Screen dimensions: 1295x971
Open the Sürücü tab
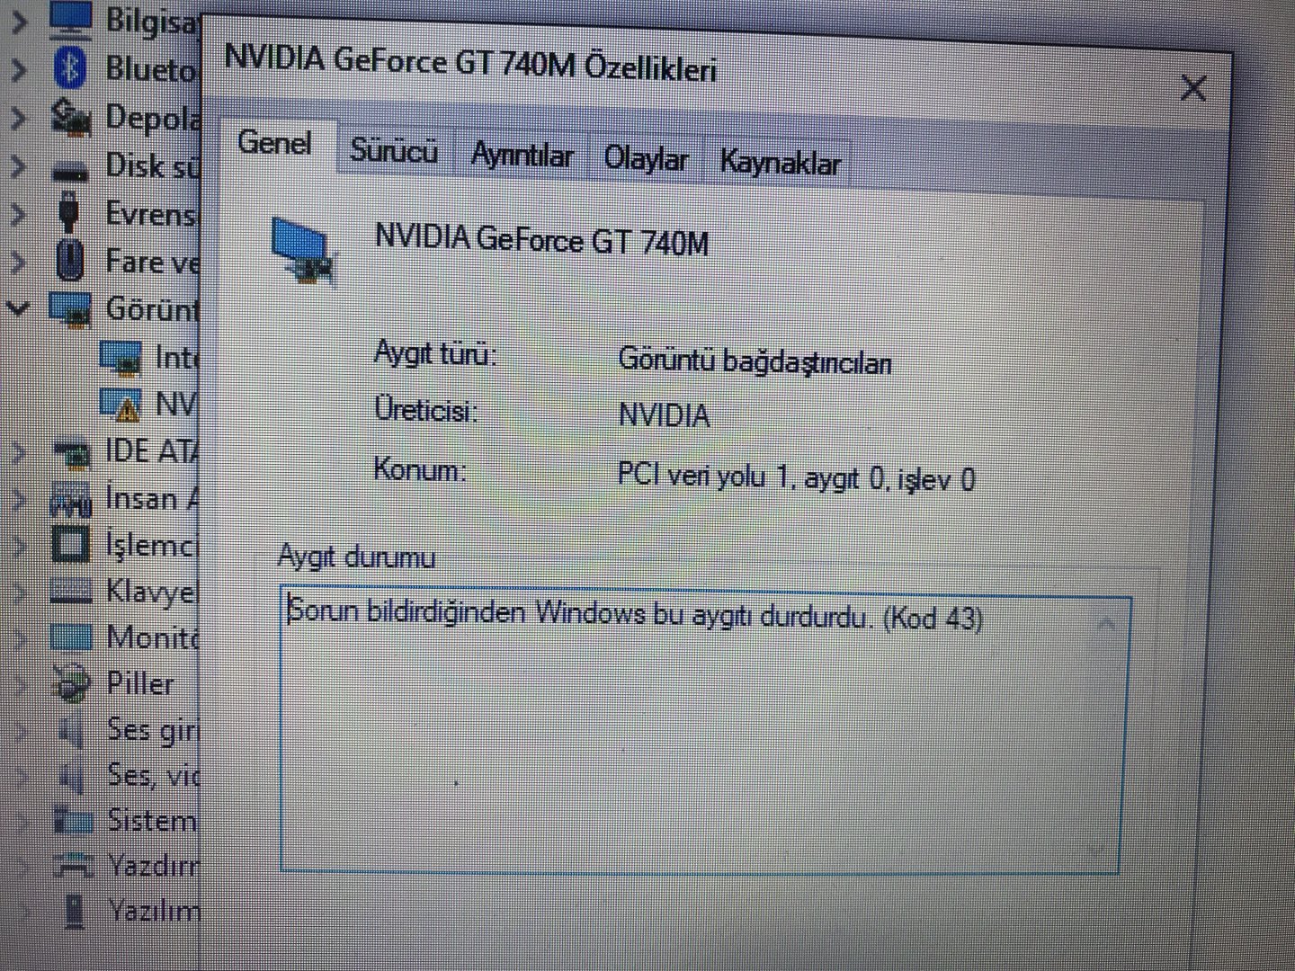tap(394, 151)
